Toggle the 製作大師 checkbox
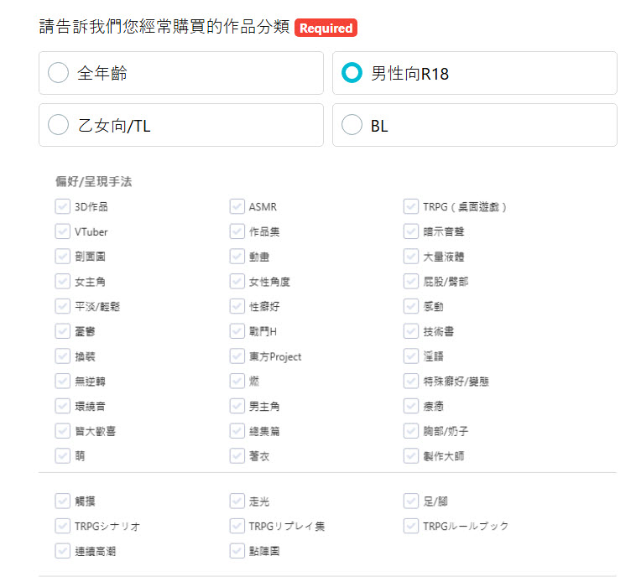This screenshot has width=636, height=587. (x=411, y=456)
